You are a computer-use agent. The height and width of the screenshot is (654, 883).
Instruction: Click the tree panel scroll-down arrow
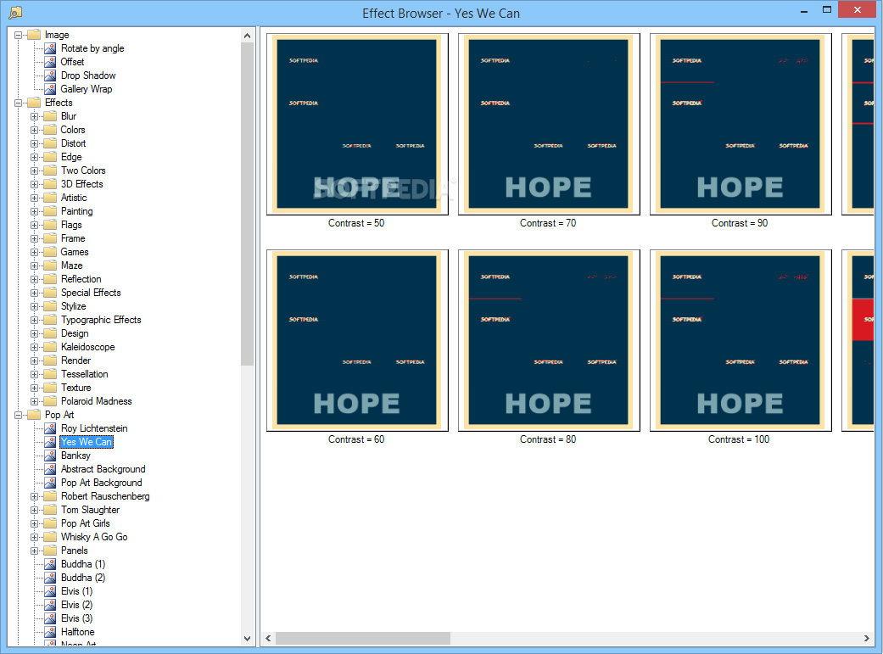pos(247,638)
